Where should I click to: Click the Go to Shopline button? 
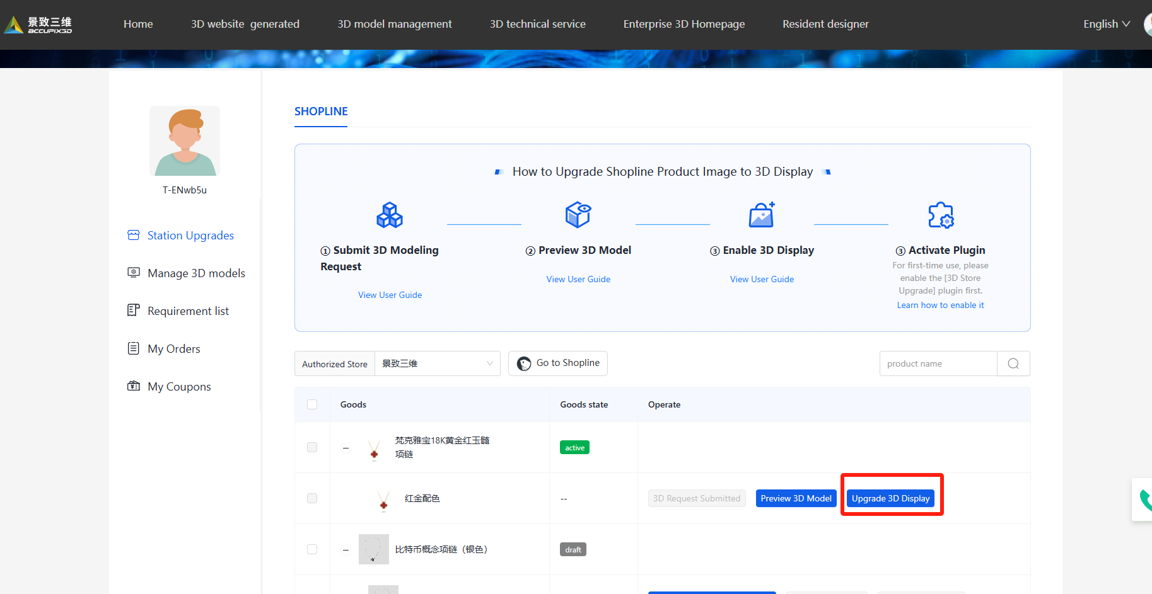pos(558,363)
